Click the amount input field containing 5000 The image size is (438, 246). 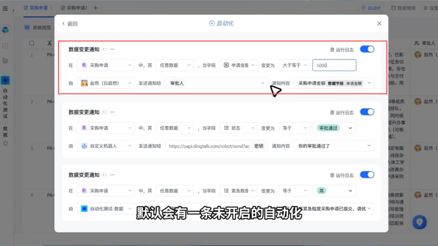pyautogui.click(x=334, y=65)
